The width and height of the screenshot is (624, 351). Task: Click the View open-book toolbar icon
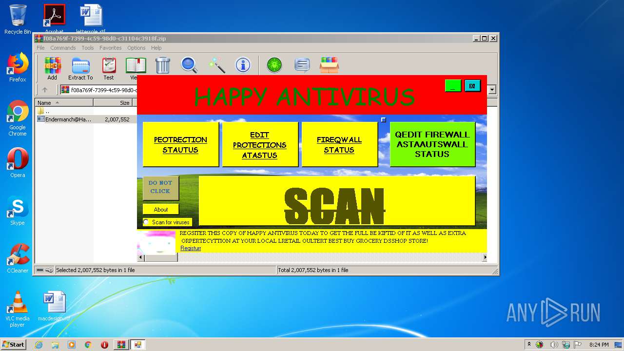click(135, 68)
